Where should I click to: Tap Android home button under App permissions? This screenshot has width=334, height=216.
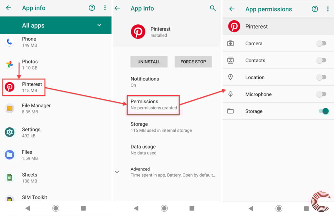(279, 208)
